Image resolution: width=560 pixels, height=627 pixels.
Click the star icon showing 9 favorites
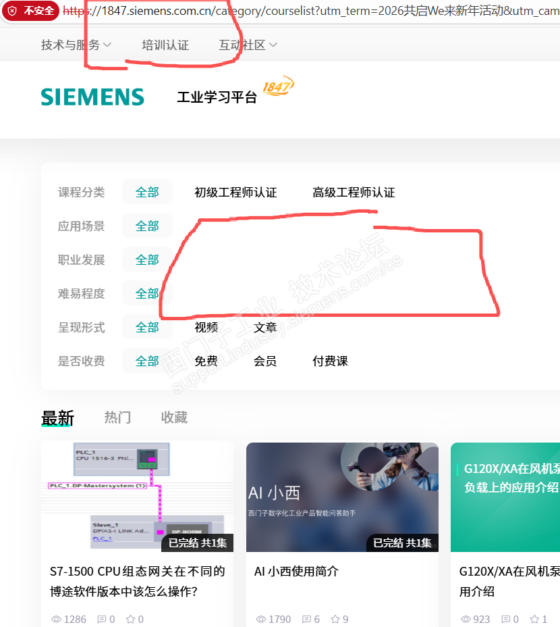click(x=335, y=619)
